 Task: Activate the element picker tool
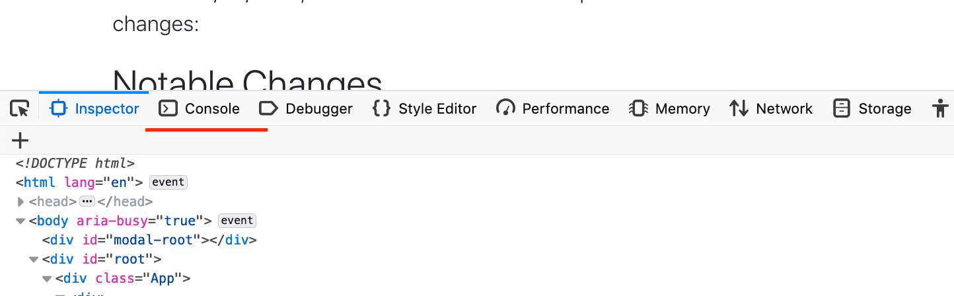click(x=20, y=109)
